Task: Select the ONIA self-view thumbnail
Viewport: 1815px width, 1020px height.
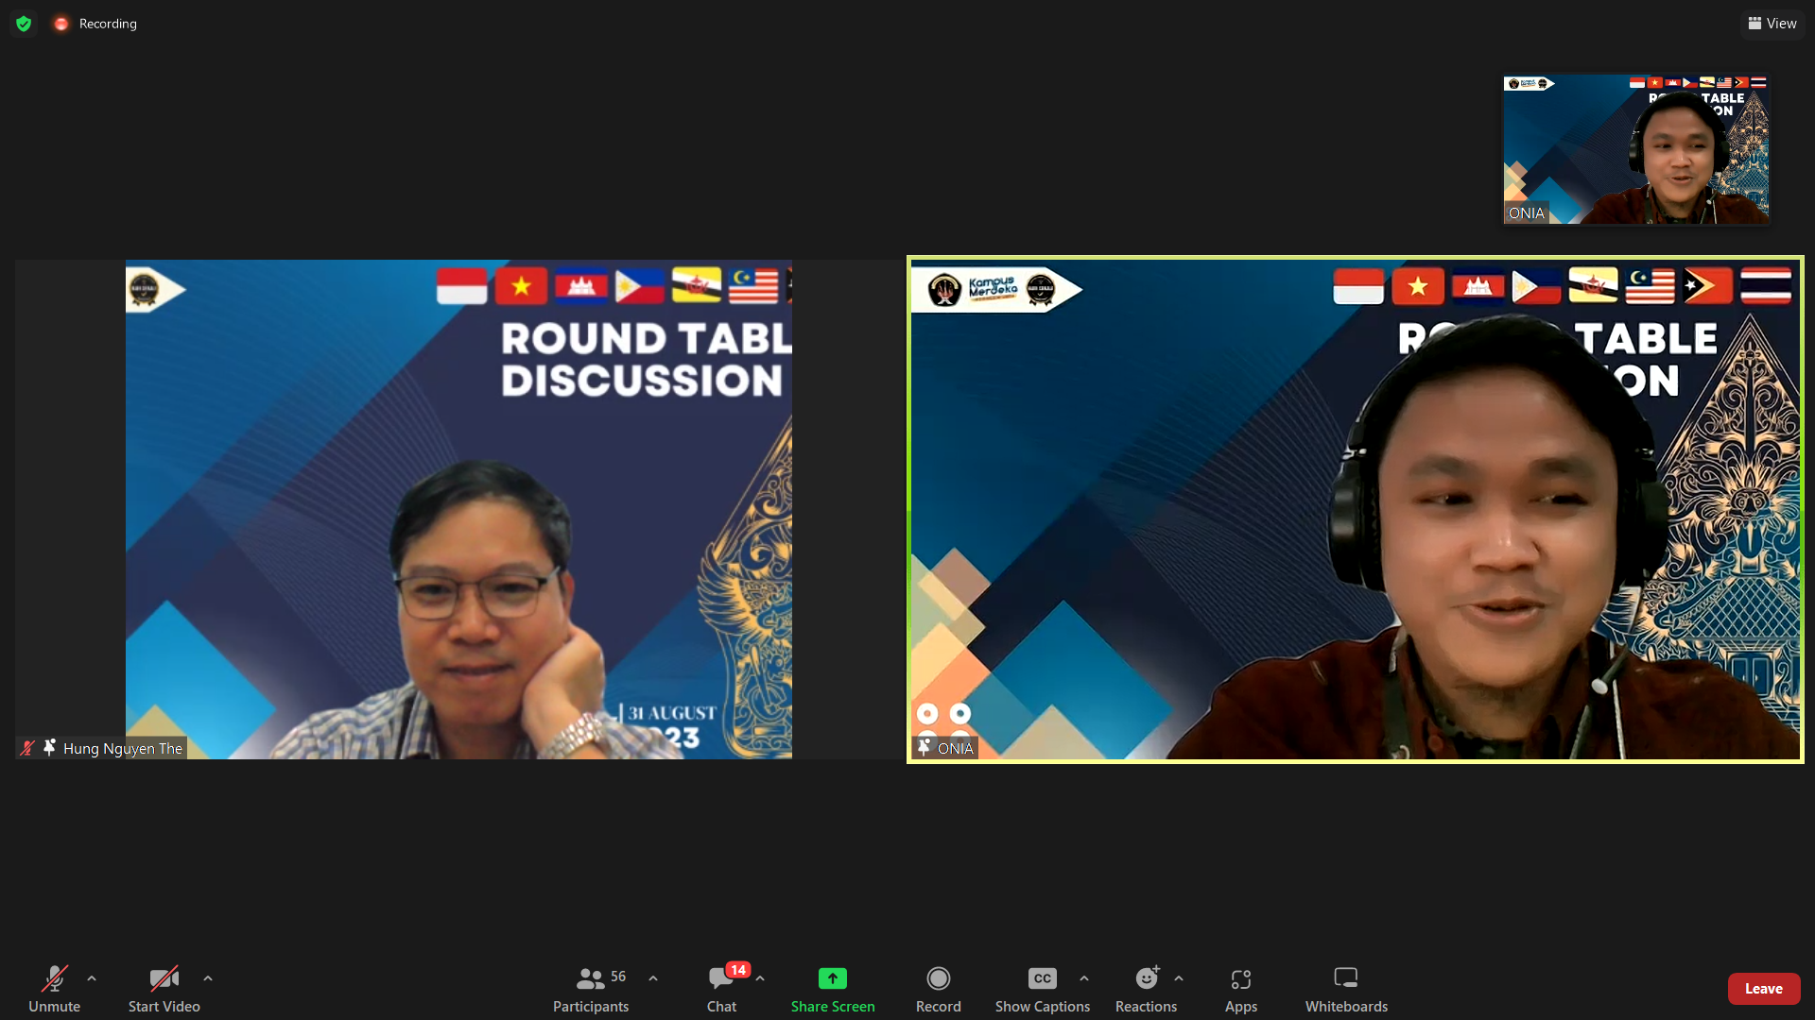Action: pyautogui.click(x=1635, y=149)
